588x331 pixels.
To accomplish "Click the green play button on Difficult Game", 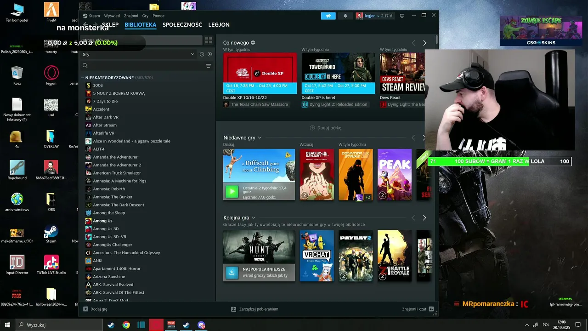I will pyautogui.click(x=232, y=191).
